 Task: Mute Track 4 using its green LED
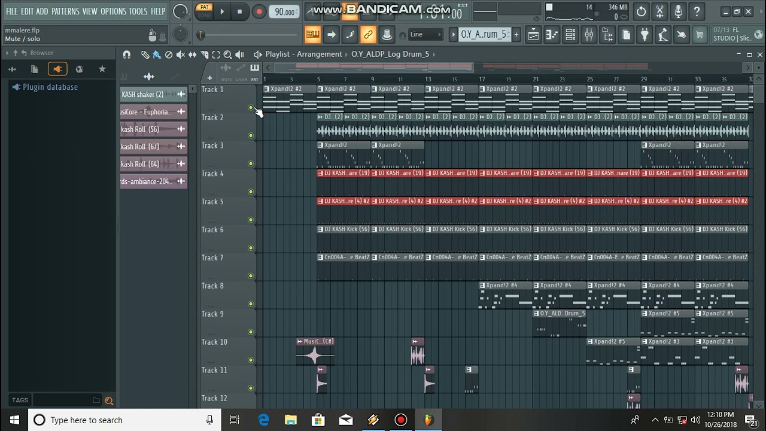point(251,192)
